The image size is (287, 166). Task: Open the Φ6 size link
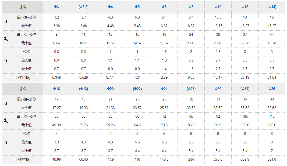(164, 7)
